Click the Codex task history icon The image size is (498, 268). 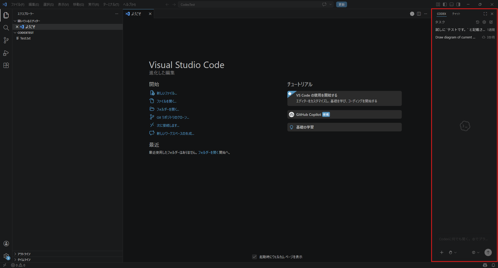coord(478,22)
